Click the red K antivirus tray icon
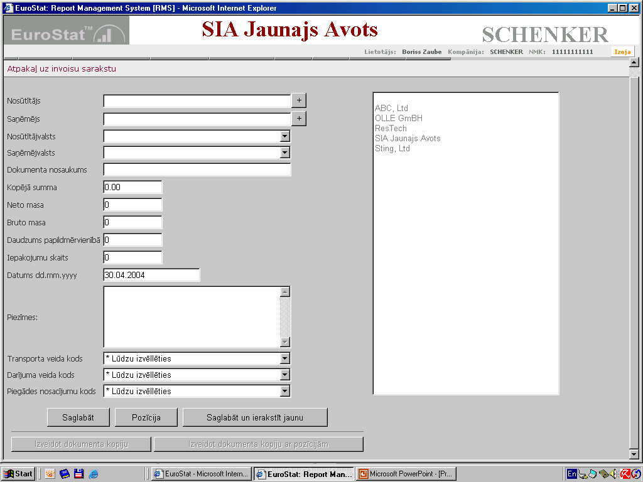The image size is (643, 482). pos(625,474)
